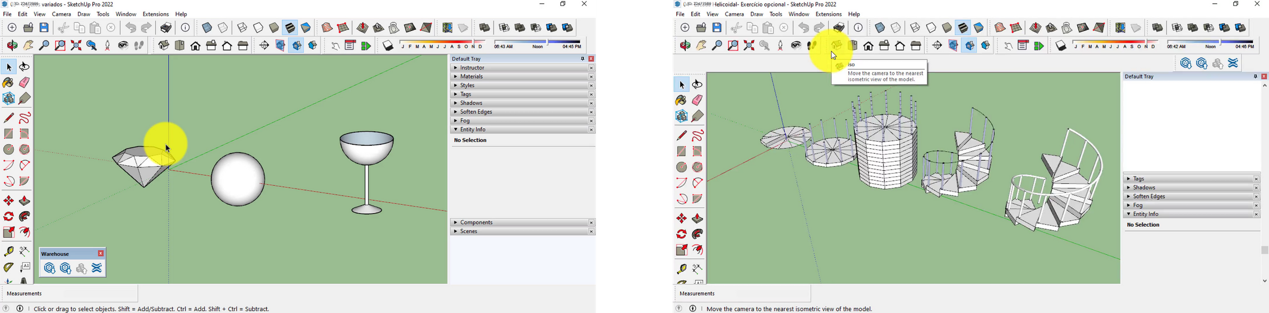Choose the Rotate tool in the Helicoidal window
The width and height of the screenshot is (1269, 313).
(x=681, y=234)
